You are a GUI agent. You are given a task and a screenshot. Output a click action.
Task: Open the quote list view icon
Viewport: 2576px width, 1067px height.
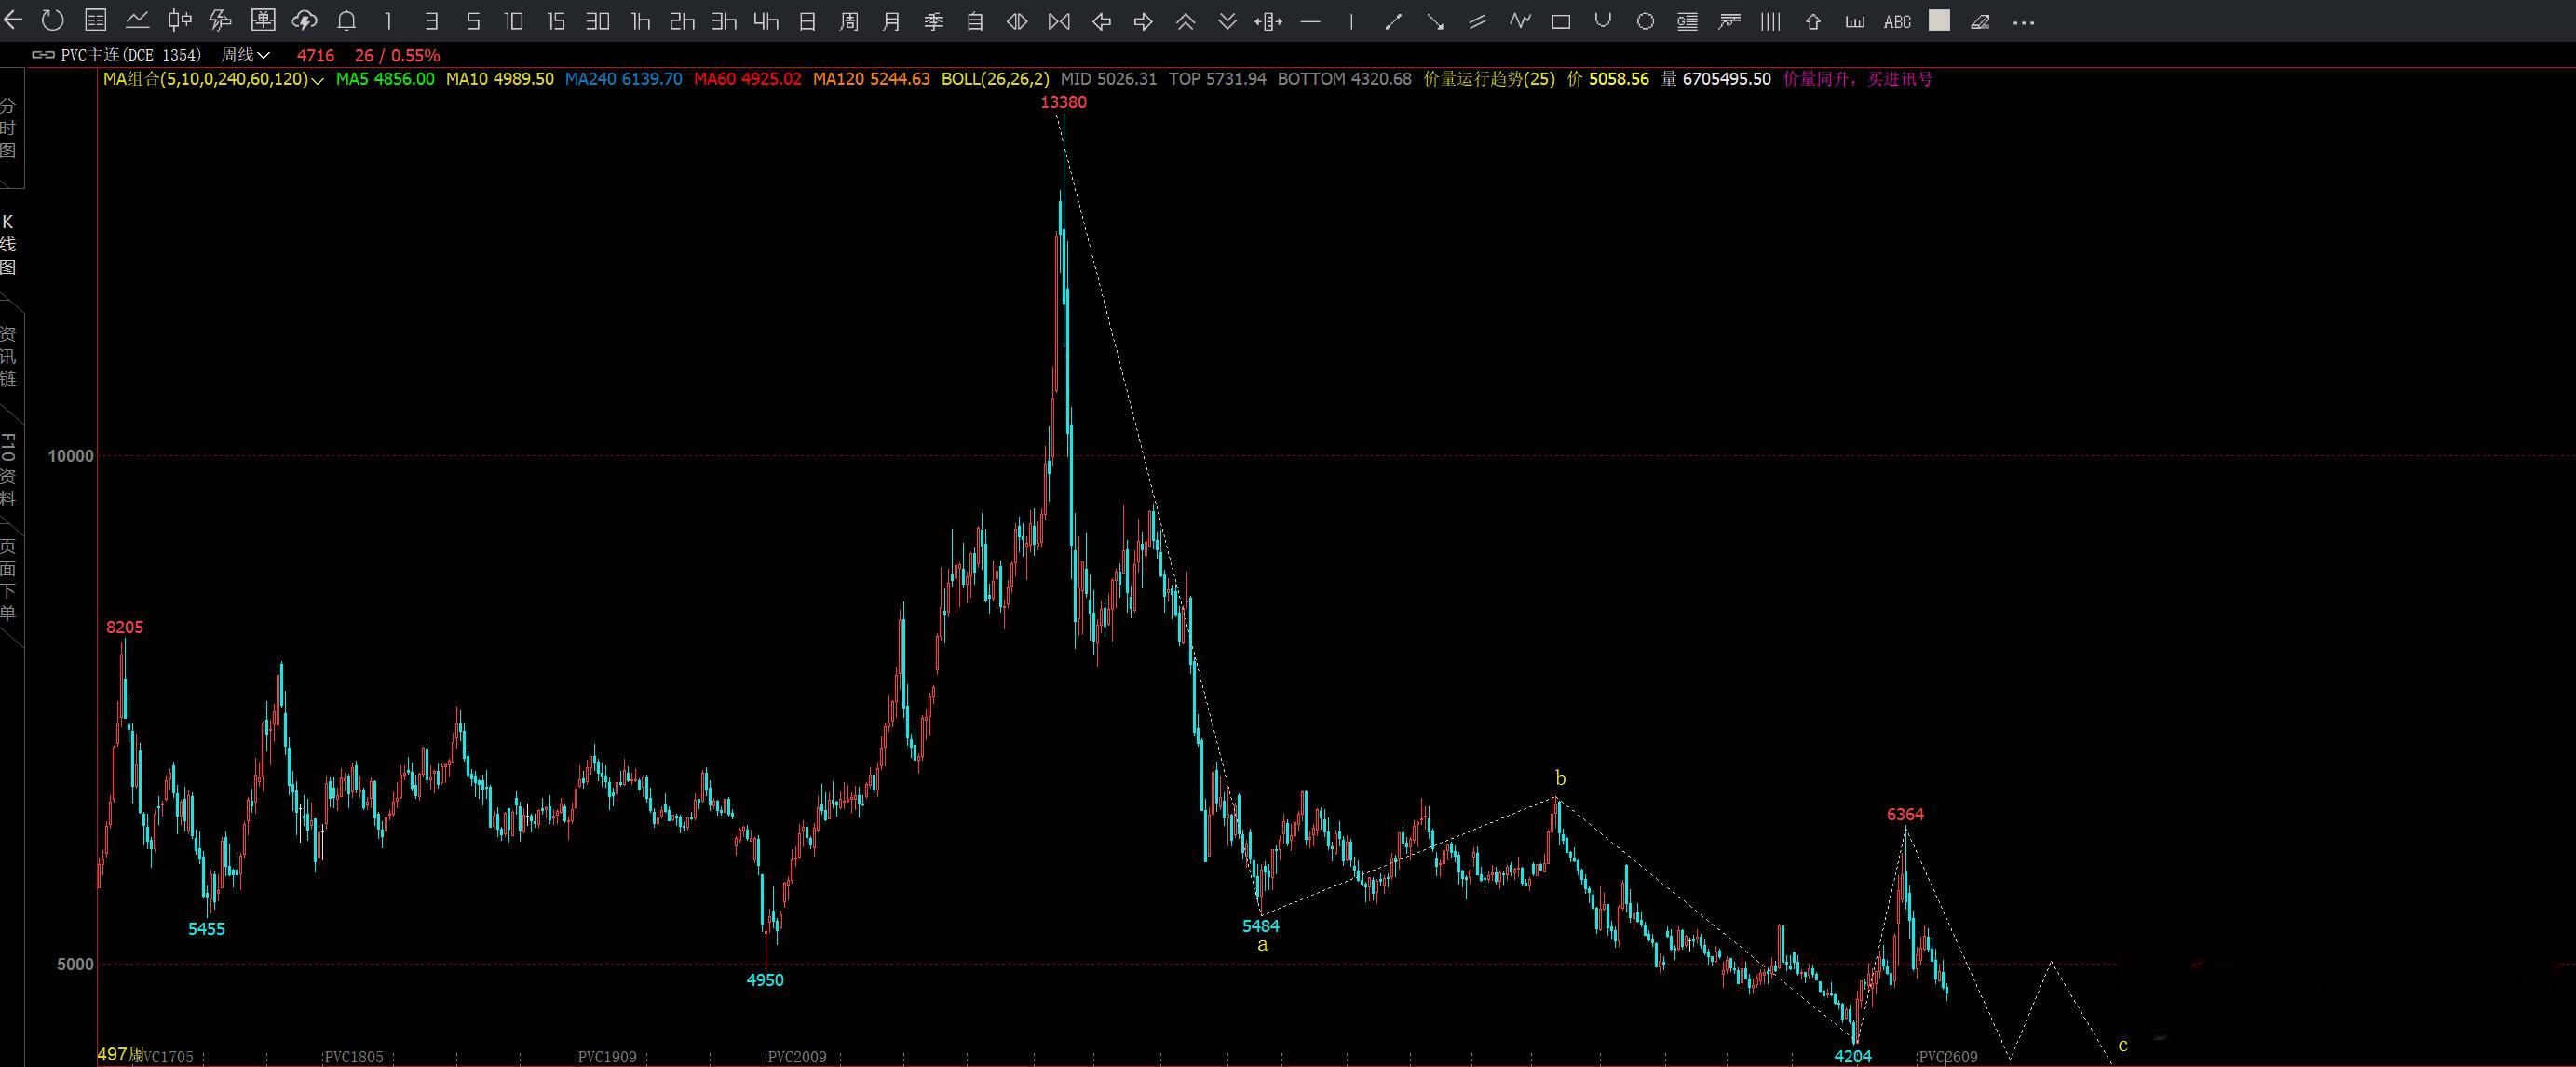click(x=95, y=21)
